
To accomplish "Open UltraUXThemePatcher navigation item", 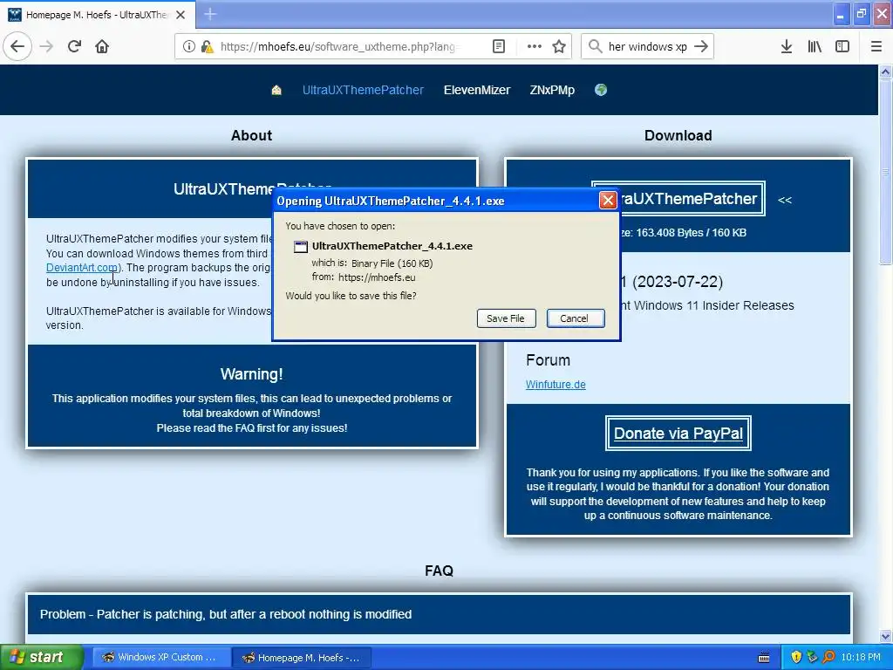I will click(363, 90).
